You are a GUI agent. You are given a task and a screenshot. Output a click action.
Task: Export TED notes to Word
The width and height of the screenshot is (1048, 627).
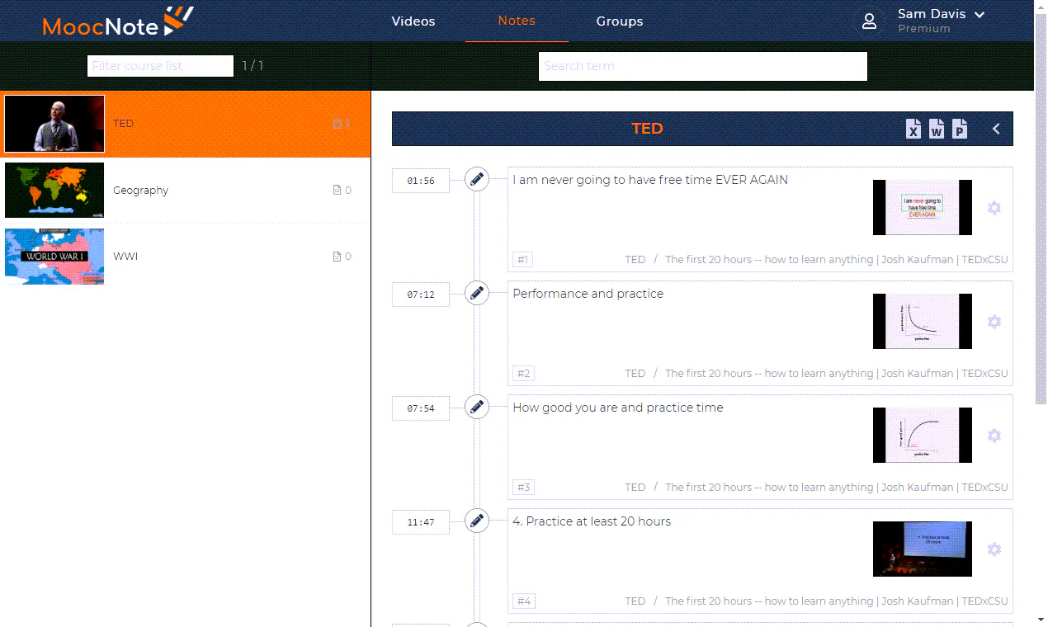(937, 129)
